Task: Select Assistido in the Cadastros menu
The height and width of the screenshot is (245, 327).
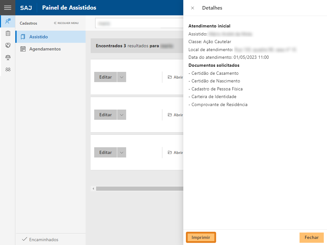Action: (x=50, y=37)
